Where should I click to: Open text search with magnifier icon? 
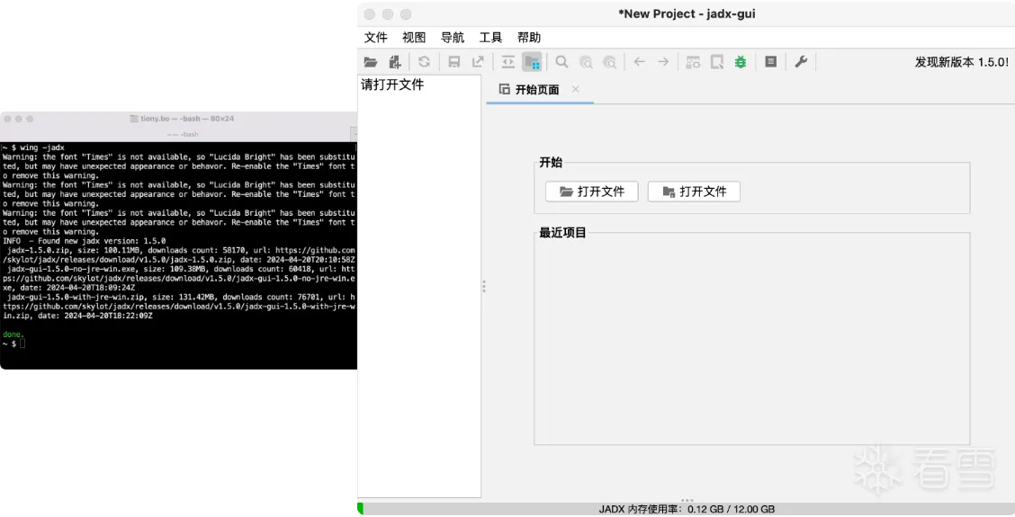point(561,62)
